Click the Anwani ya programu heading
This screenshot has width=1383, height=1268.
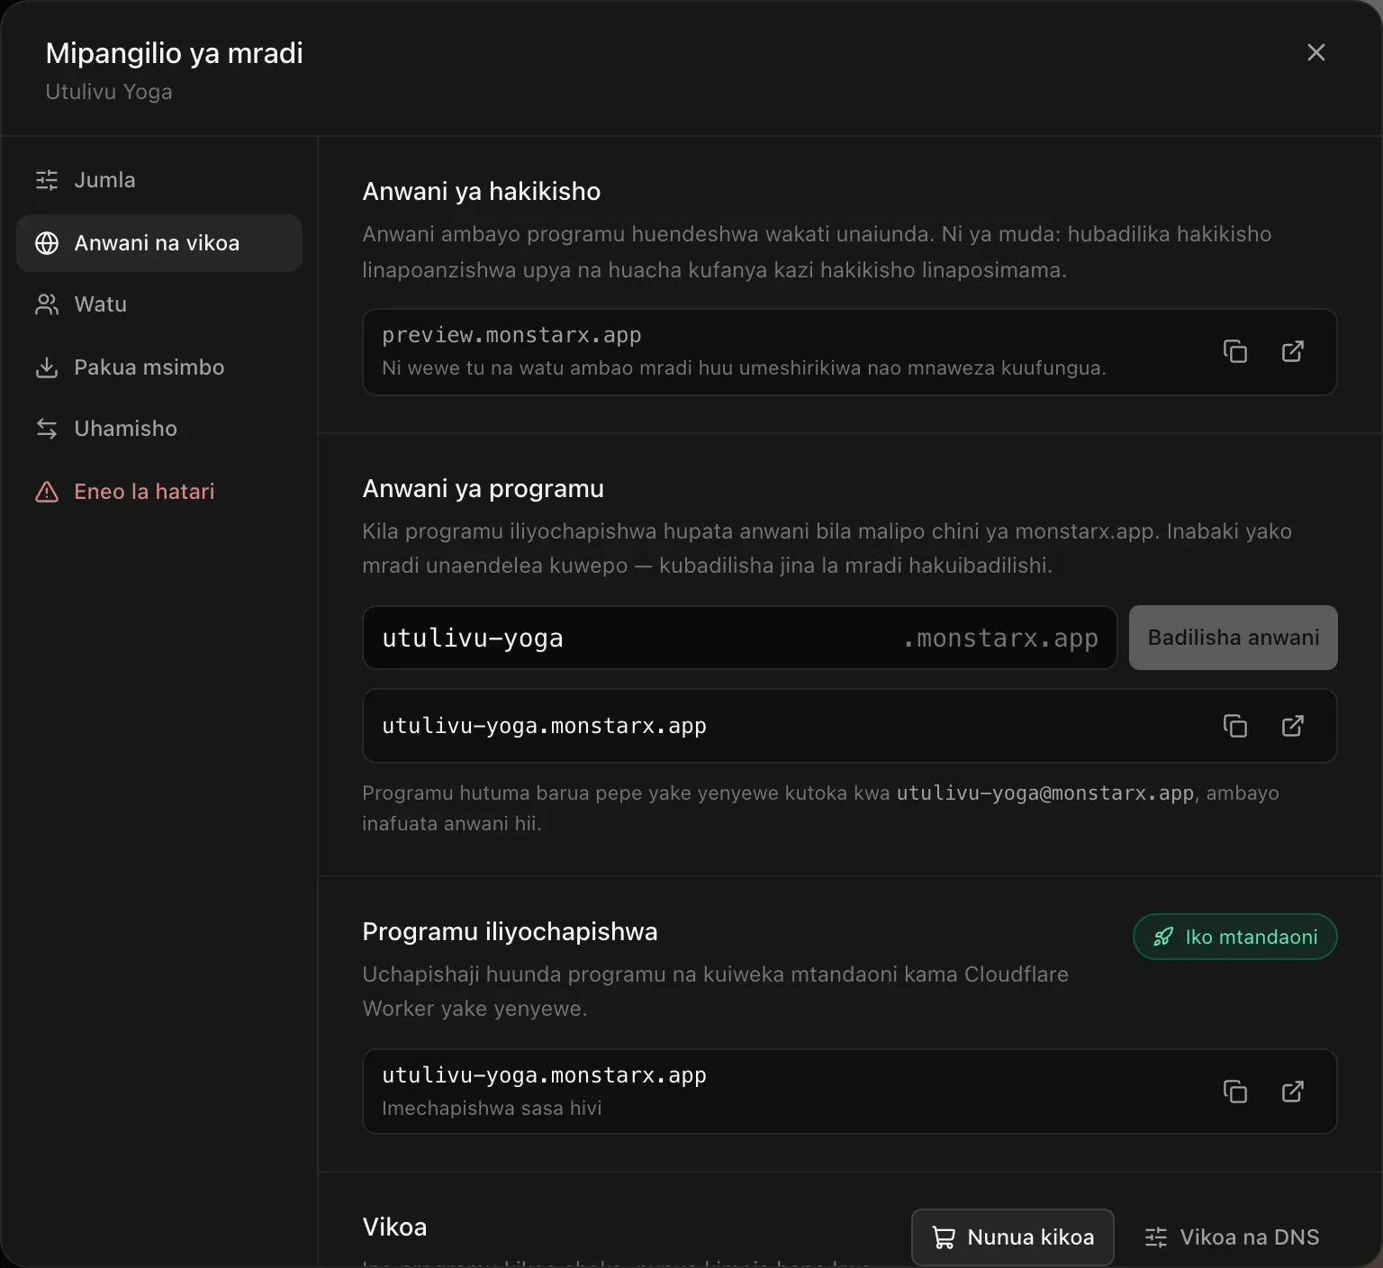(x=484, y=488)
